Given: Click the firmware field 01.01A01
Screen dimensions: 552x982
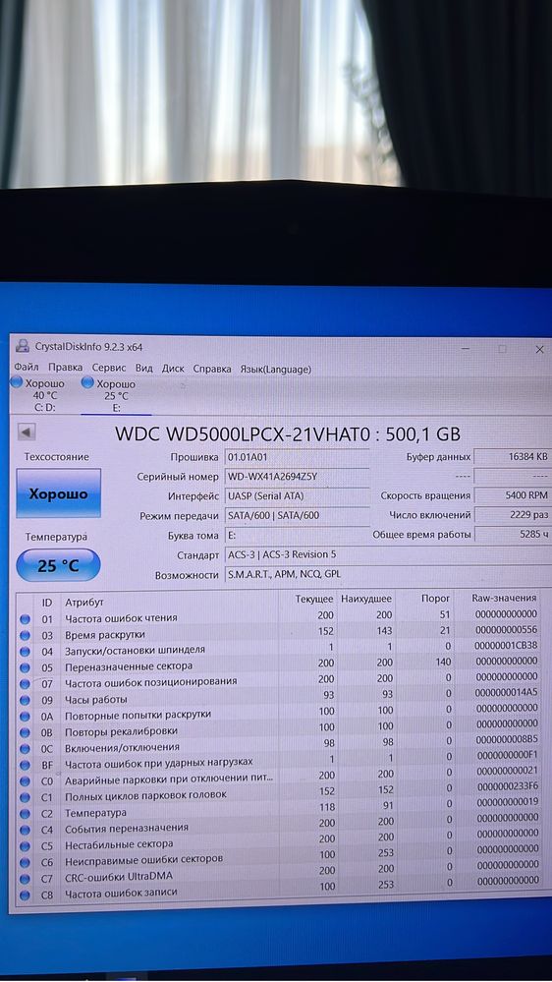Looking at the screenshot, I should [298, 457].
